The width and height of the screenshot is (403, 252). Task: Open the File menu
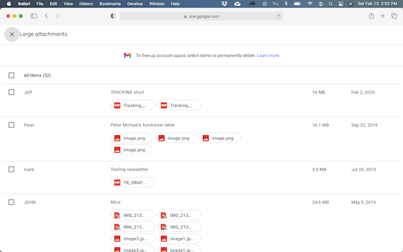pos(40,3)
